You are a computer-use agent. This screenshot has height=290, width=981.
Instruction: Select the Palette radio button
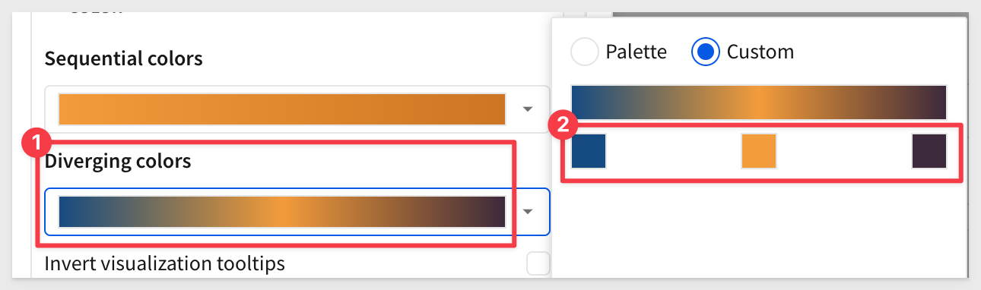click(x=585, y=52)
